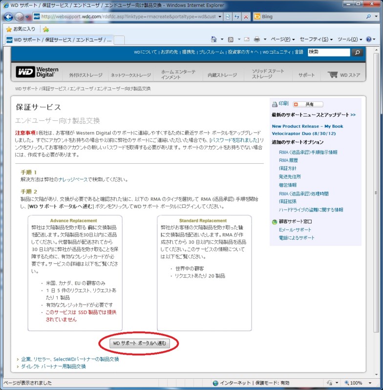Click the 印刷 printer icon link

tap(280, 104)
